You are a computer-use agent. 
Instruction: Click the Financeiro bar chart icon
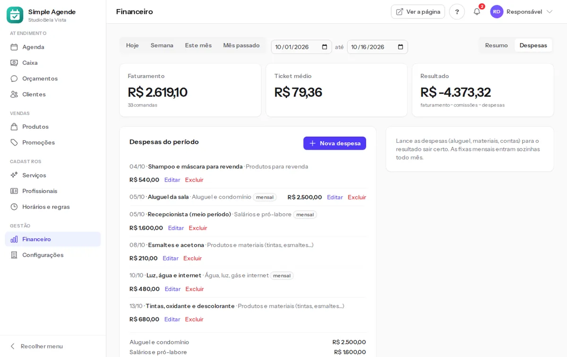[x=14, y=239]
